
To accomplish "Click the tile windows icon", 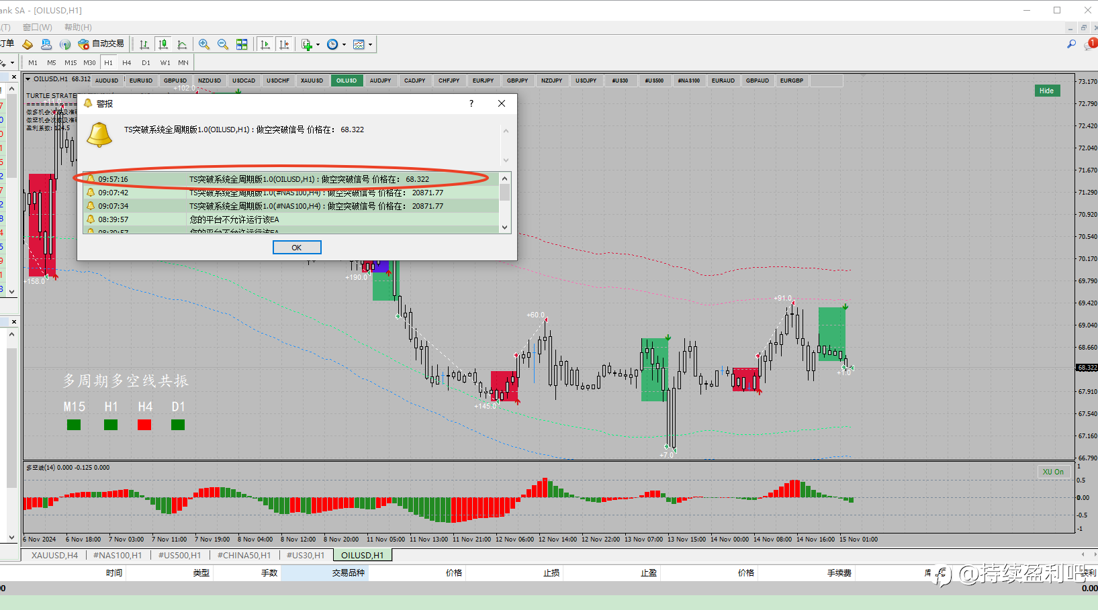I will click(x=242, y=44).
